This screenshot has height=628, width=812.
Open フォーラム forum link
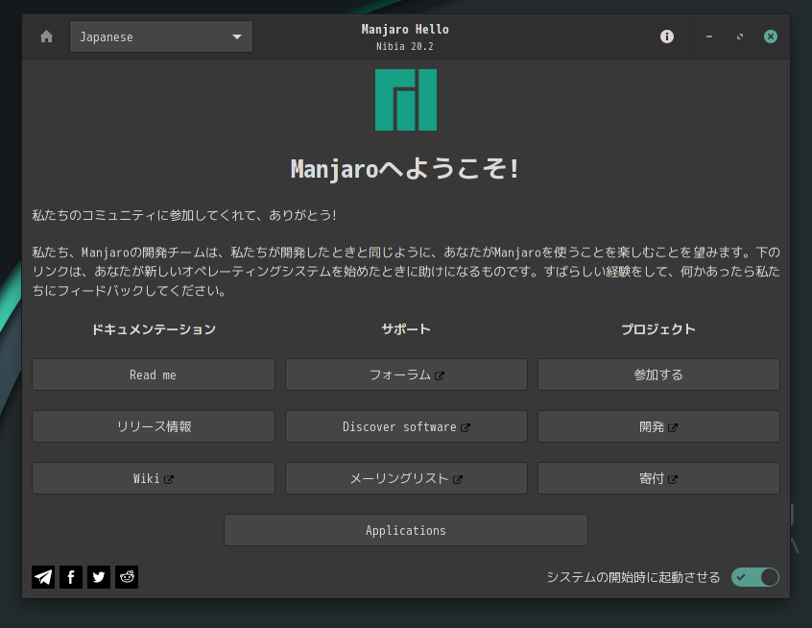click(x=406, y=374)
